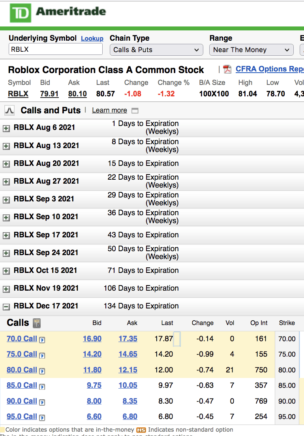Viewport: 304px width, 436px height.
Task: Click the stock last price 80.57
Action: 105,94
